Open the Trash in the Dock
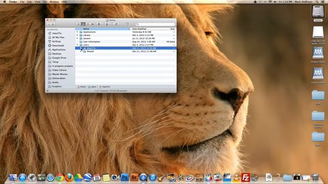 coord(316,177)
